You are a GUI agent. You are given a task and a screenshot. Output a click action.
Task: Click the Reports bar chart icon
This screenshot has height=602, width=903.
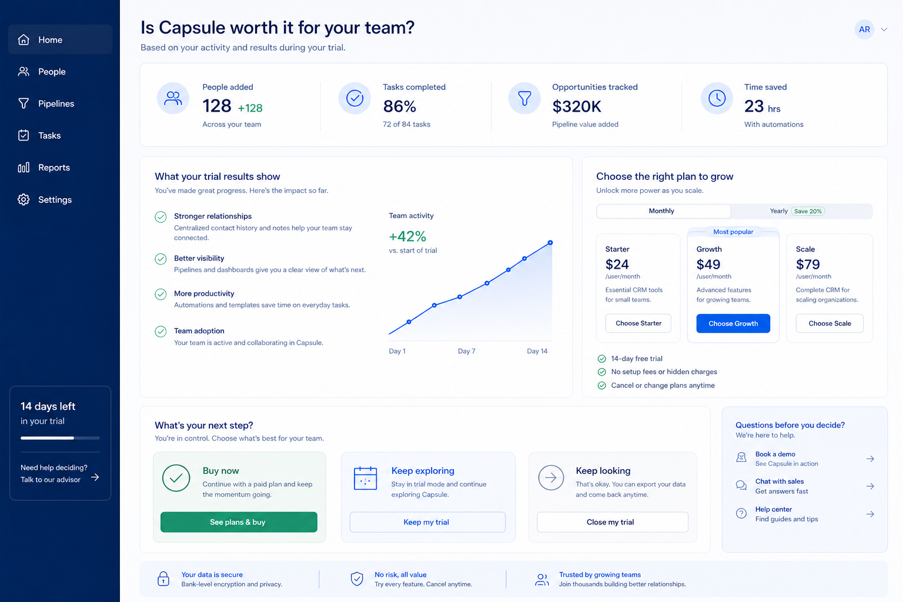tap(24, 168)
